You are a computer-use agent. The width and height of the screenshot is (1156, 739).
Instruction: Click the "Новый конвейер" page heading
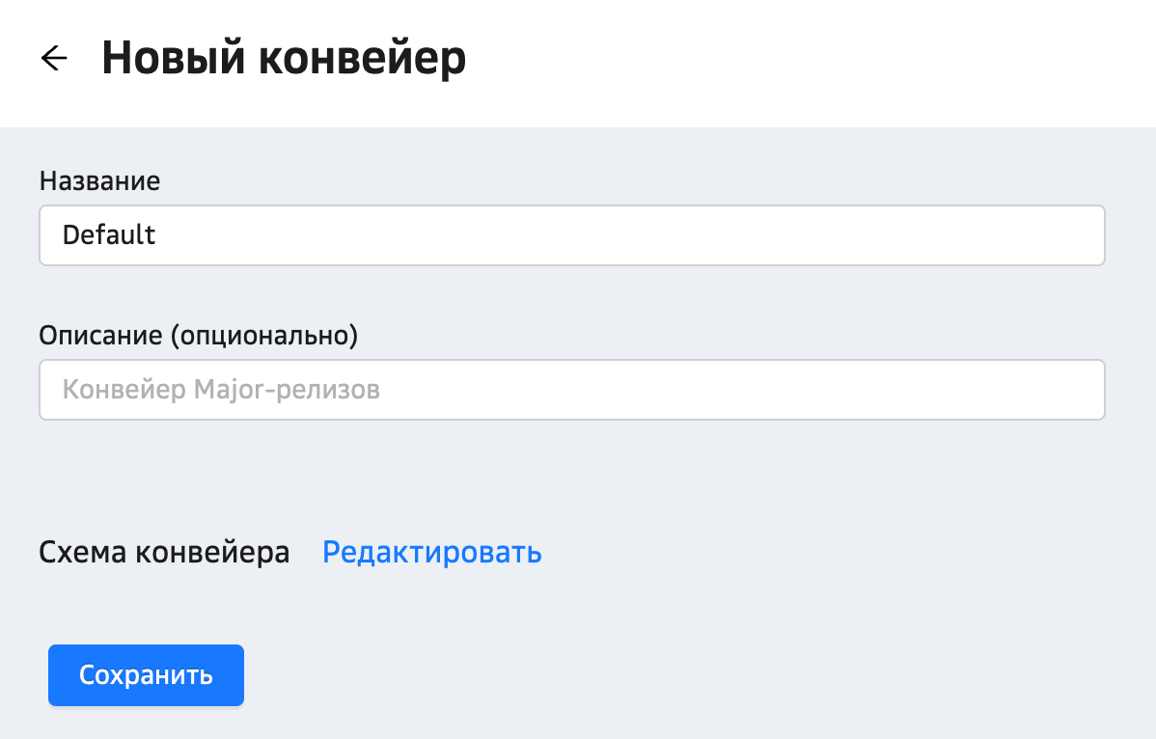(x=284, y=59)
